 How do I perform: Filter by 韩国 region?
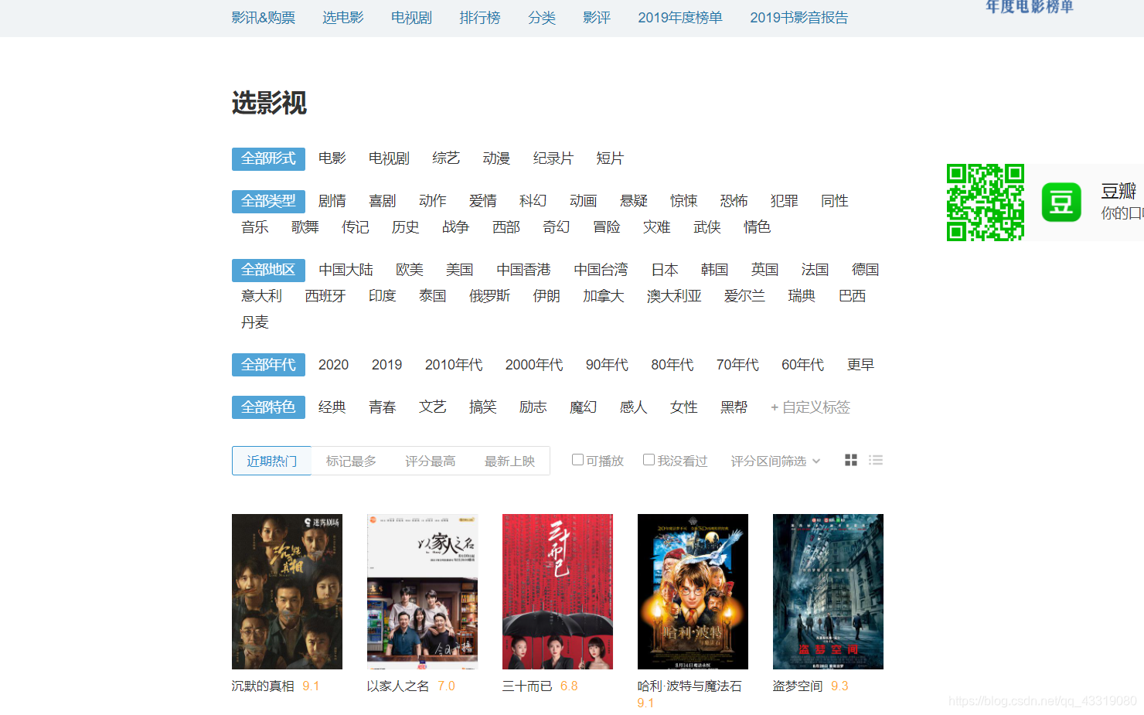(715, 270)
